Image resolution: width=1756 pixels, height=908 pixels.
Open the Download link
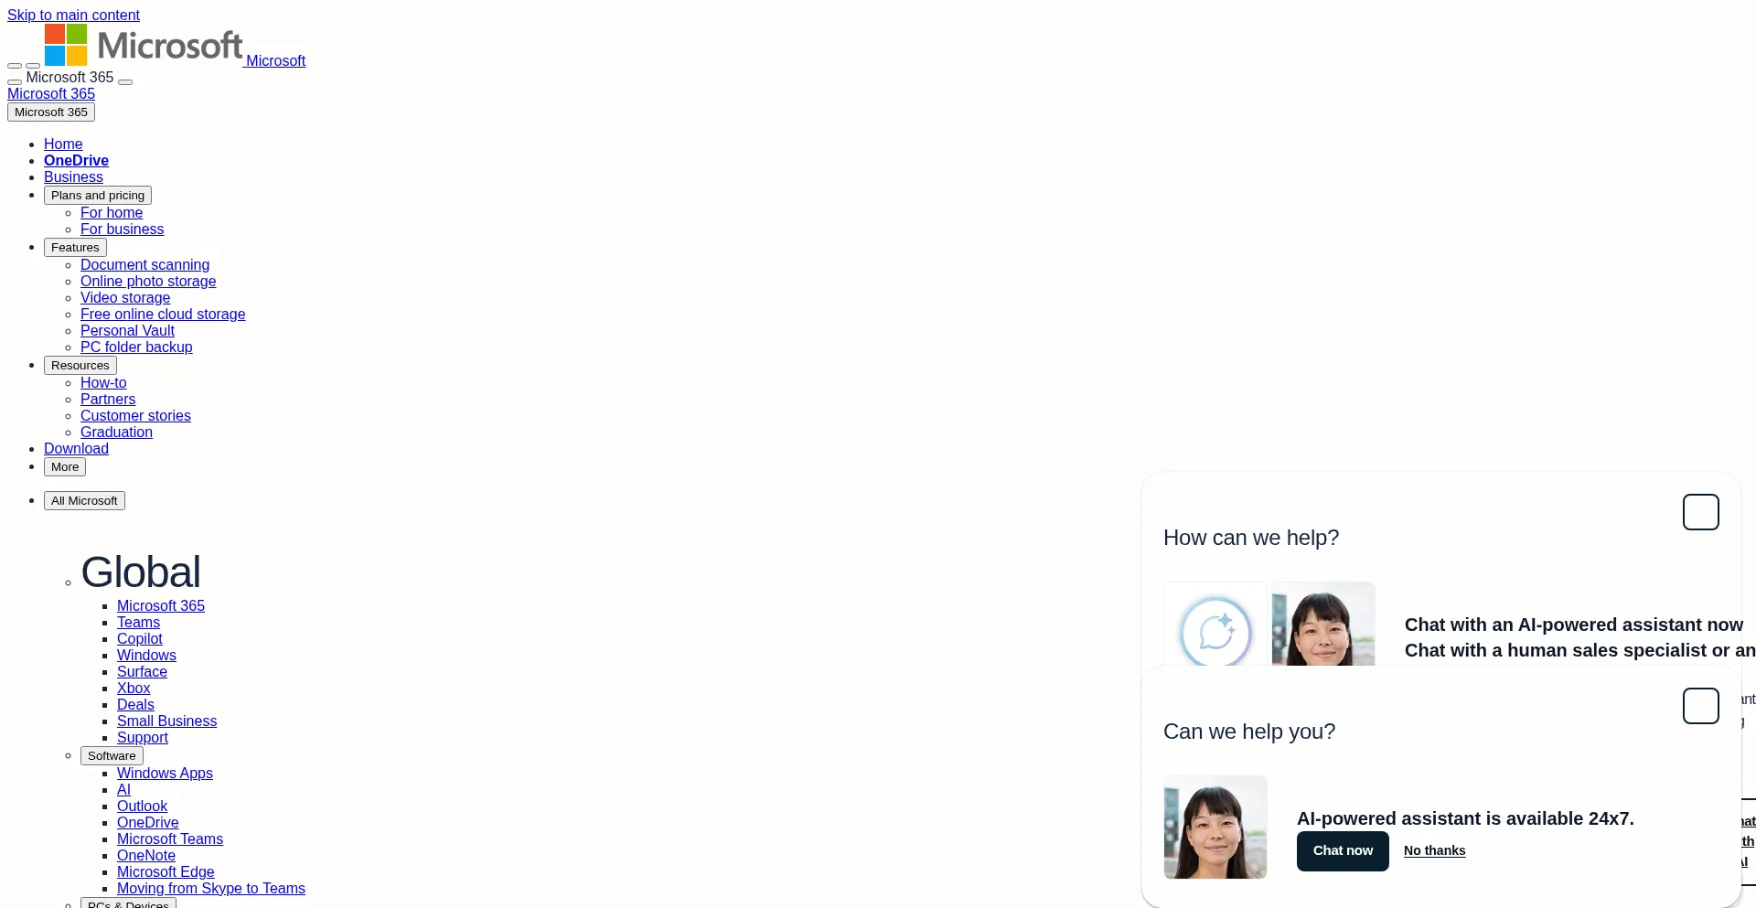click(76, 449)
